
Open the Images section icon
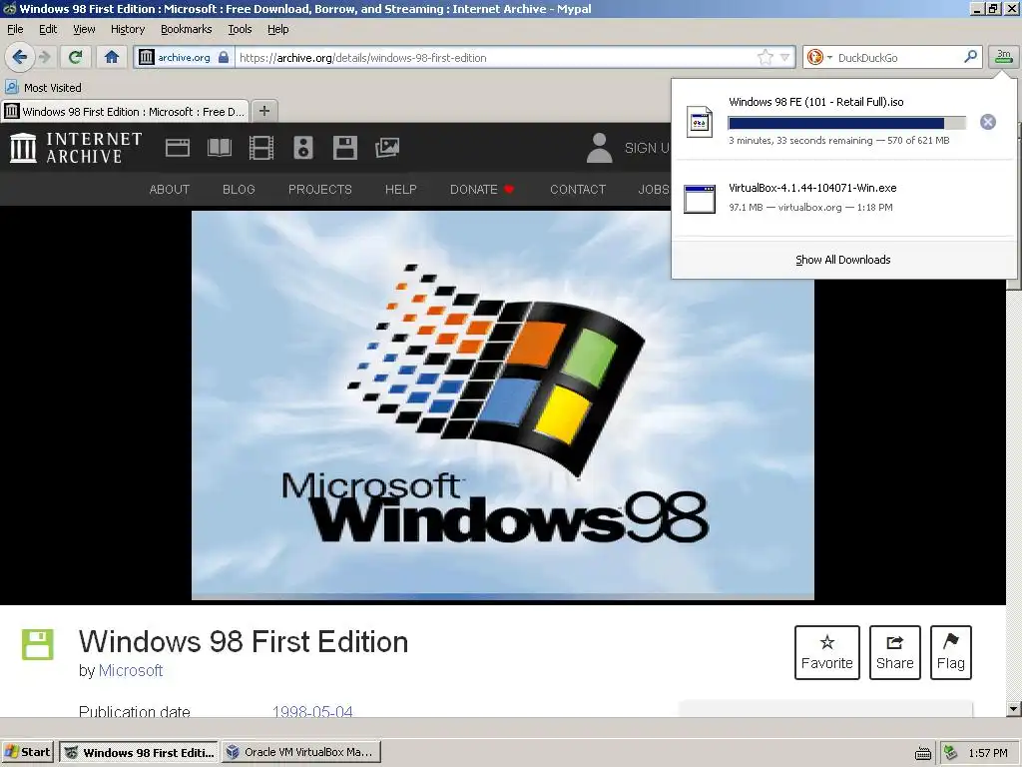(x=387, y=148)
